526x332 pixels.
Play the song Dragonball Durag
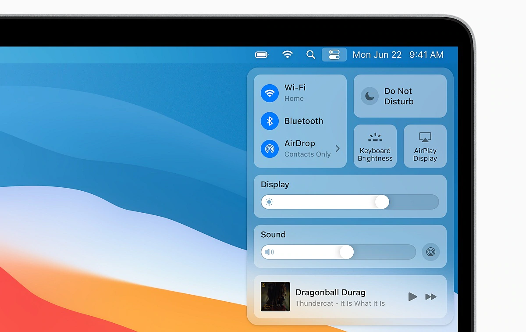[412, 296]
